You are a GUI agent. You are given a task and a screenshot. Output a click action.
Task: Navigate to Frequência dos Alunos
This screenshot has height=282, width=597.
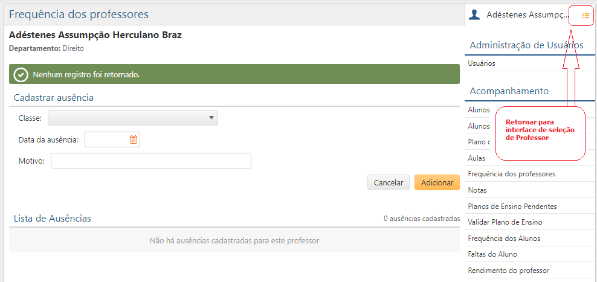click(x=504, y=239)
